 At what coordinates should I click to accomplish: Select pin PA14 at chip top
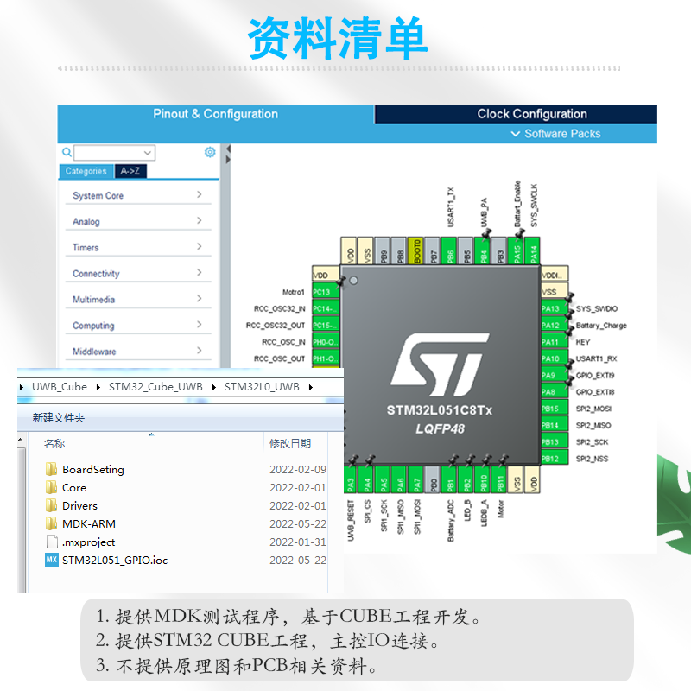(533, 250)
